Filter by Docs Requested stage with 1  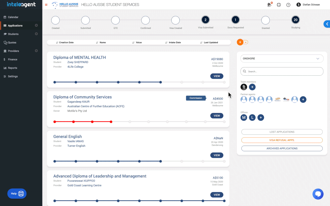tap(235, 20)
